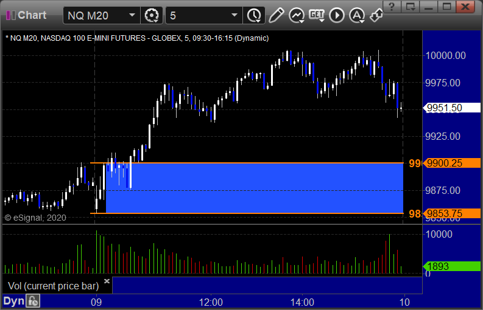Click the 14:00 time axis label
This screenshot has width=483, height=310.
302,302
